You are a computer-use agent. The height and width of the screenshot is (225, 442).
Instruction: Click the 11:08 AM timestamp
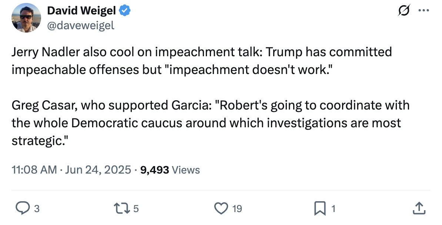click(x=34, y=170)
